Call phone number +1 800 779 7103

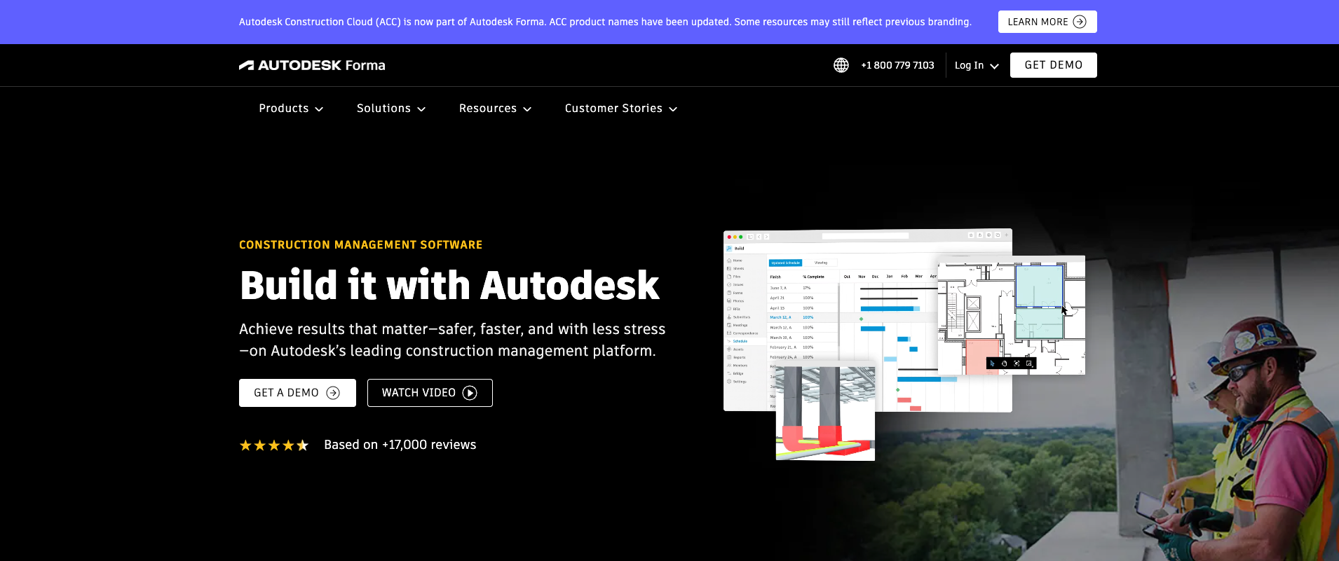click(x=897, y=65)
